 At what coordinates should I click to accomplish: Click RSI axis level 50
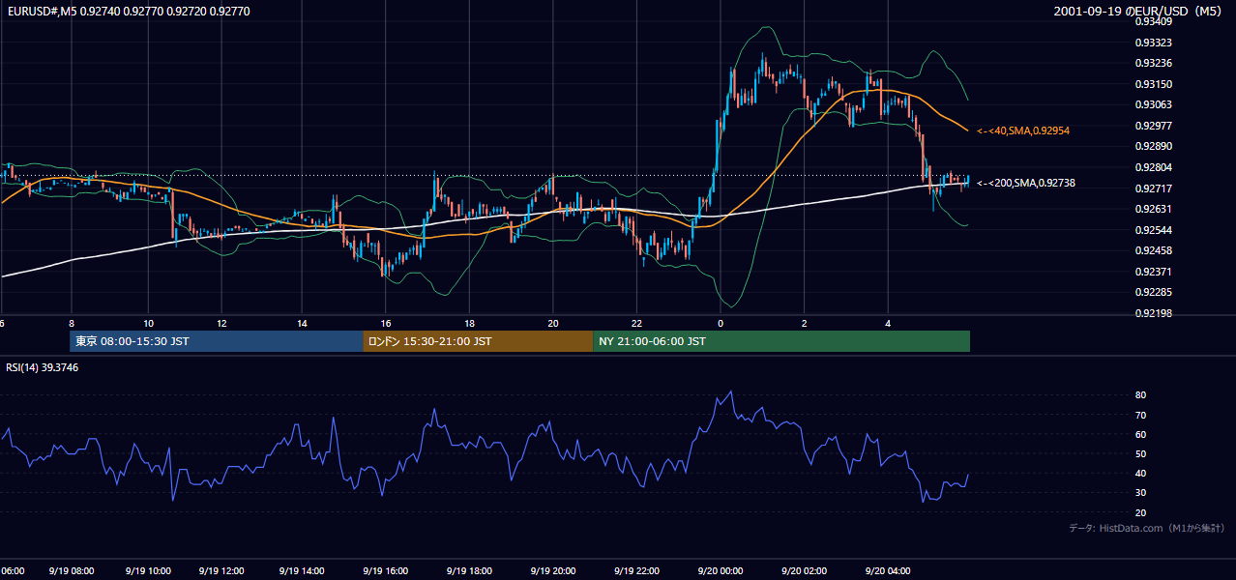(1140, 453)
